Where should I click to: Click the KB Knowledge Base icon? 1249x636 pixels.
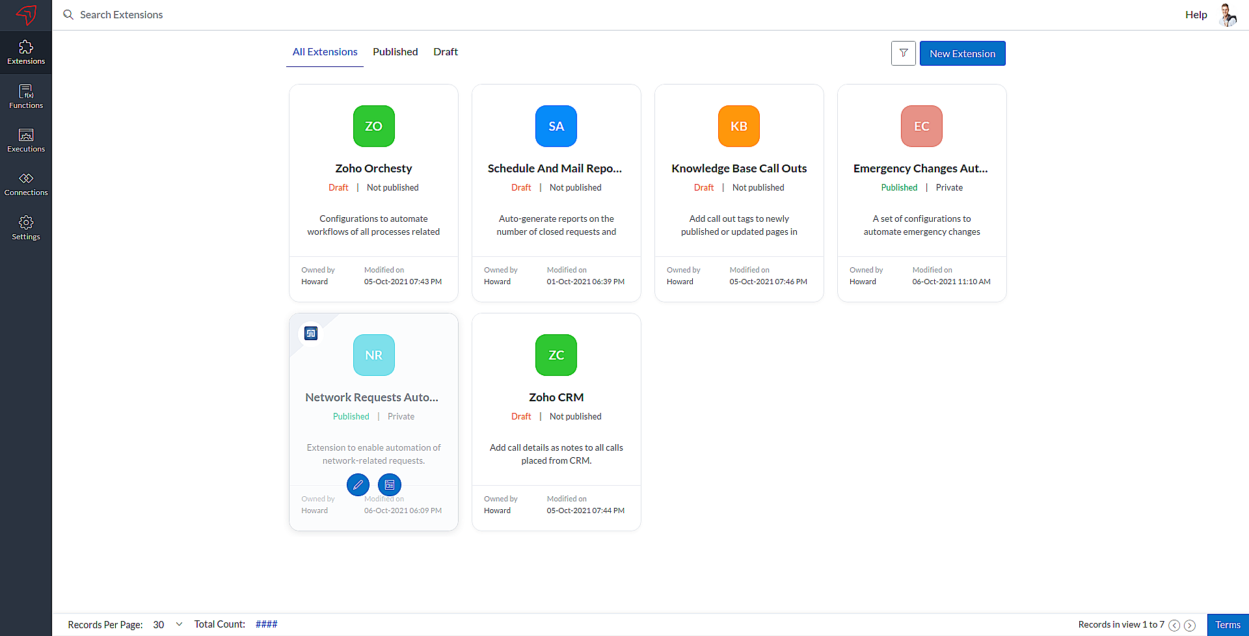[739, 126]
